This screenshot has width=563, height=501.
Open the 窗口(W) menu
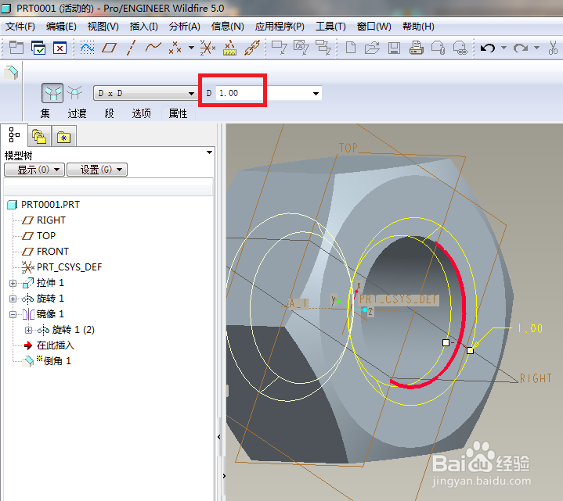pyautogui.click(x=374, y=27)
